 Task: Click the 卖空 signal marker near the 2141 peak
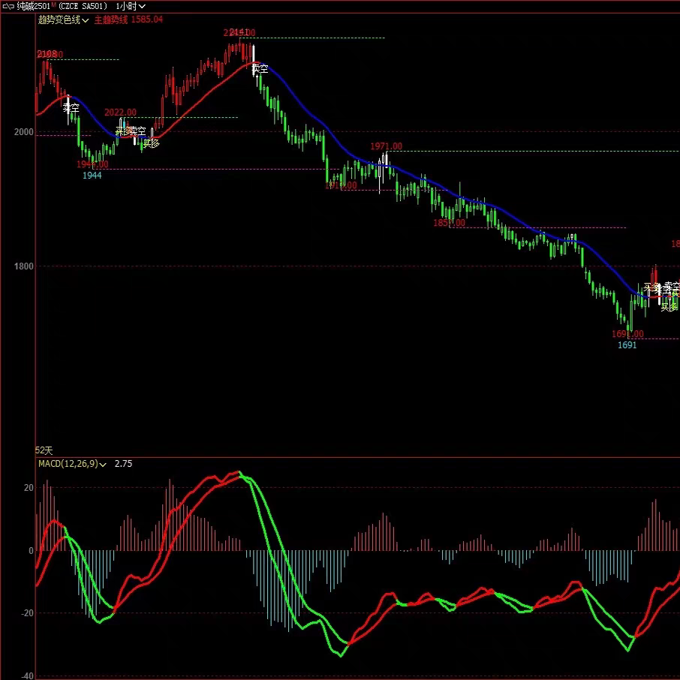(x=260, y=68)
